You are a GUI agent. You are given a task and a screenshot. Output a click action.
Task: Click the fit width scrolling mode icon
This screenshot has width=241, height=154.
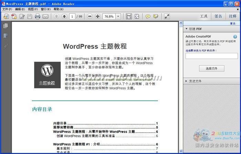(129, 16)
